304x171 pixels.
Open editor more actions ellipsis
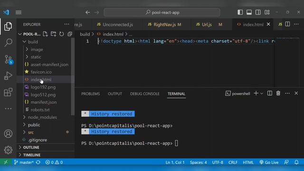point(296,24)
